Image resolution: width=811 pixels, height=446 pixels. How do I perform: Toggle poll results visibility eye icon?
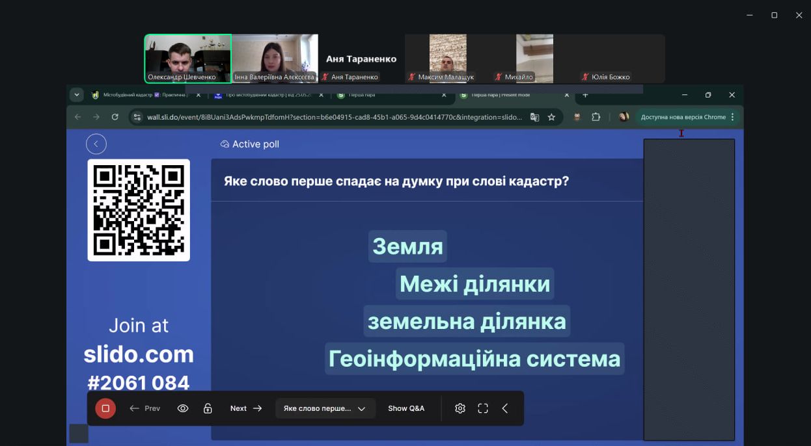pos(183,408)
